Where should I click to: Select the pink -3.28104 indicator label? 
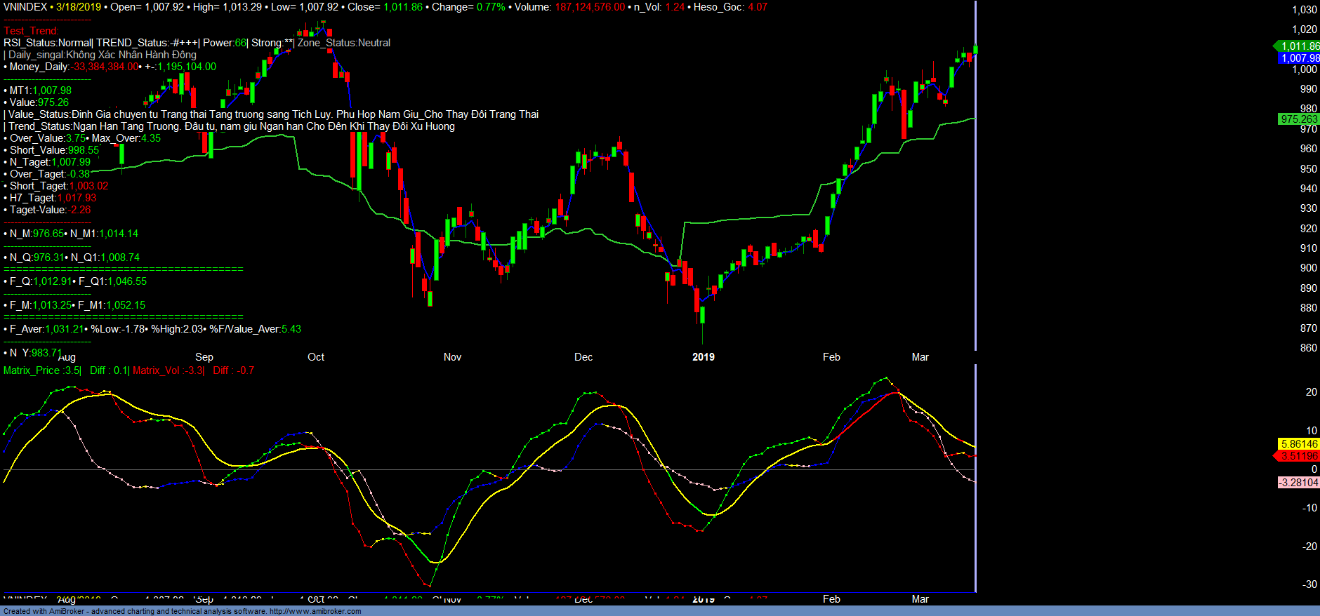1298,483
